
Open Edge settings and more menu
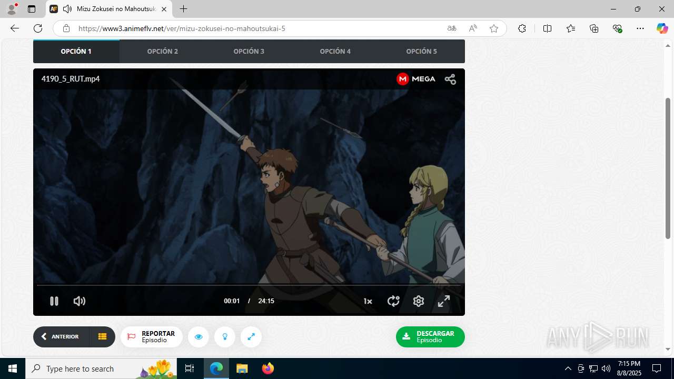click(x=640, y=28)
